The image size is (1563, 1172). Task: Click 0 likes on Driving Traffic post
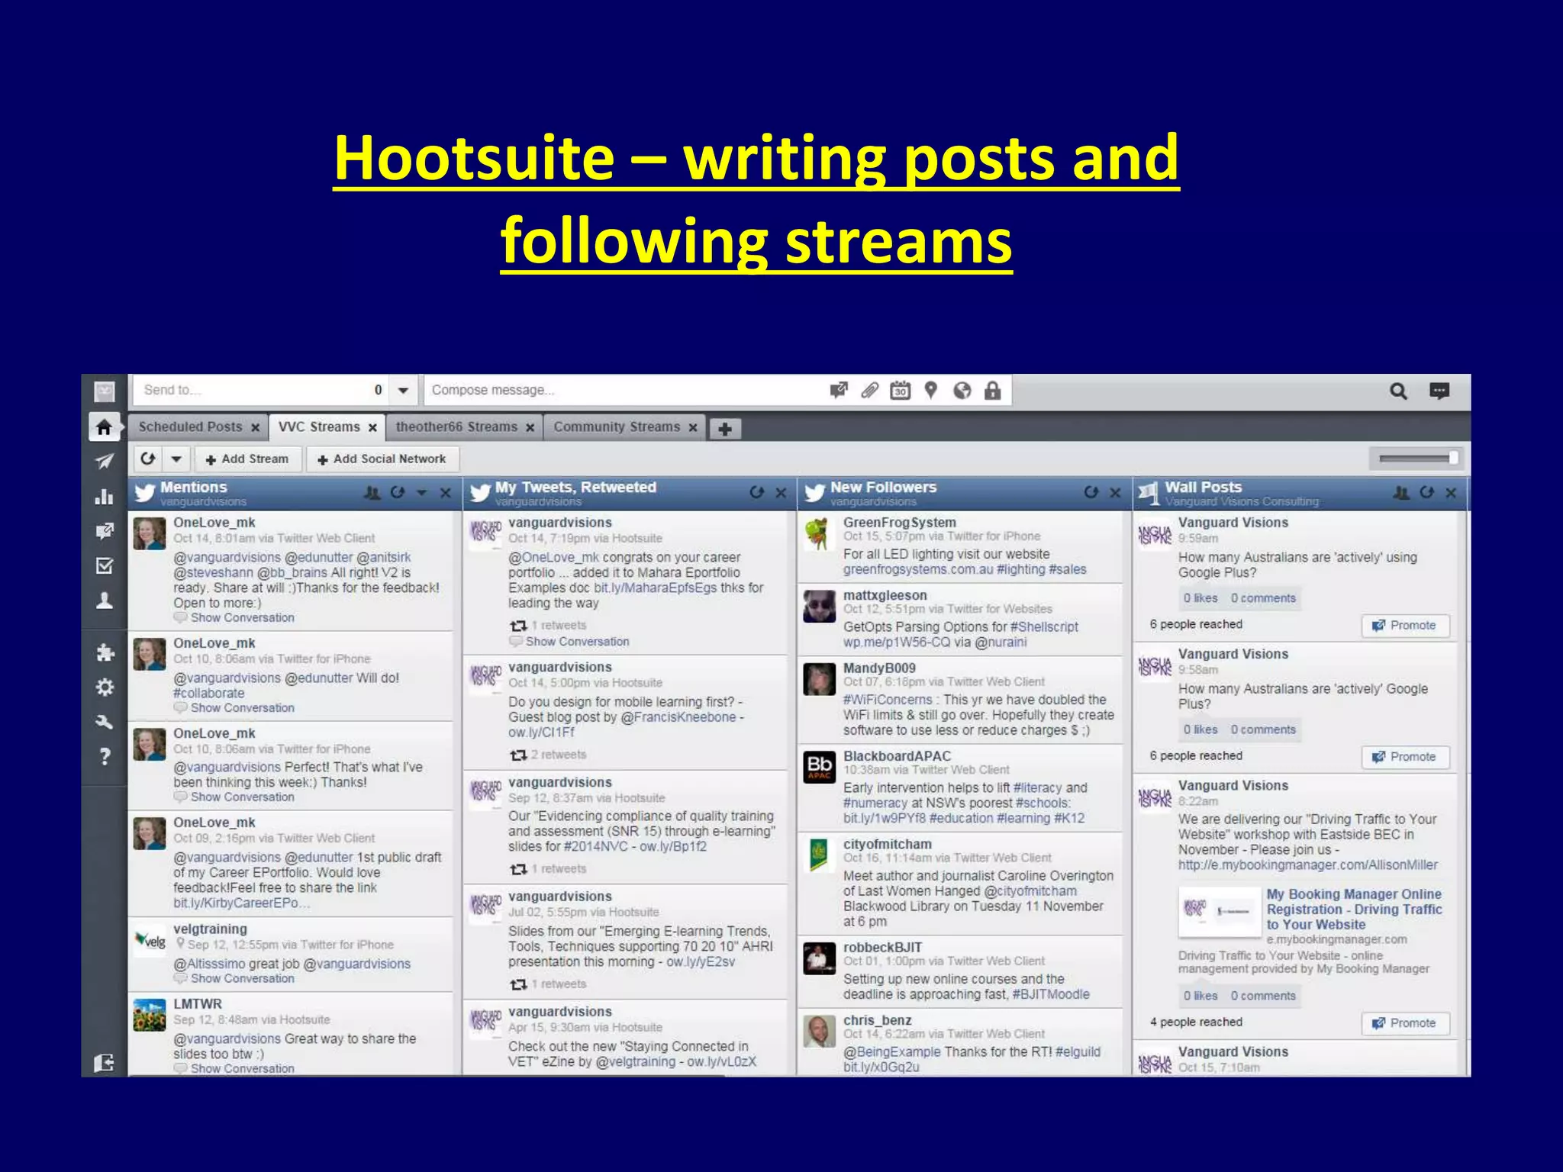click(x=1200, y=997)
